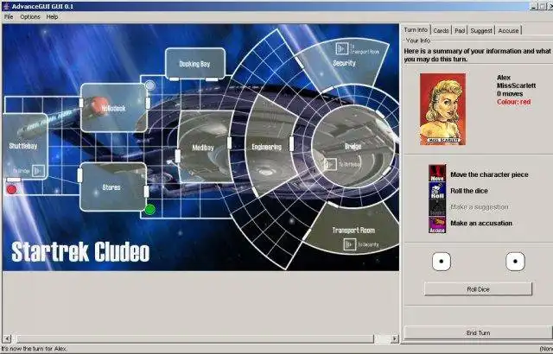This screenshot has height=354, width=553.
Task: Click the To Bridge passage icon in Shuttlebay
Action: coord(38,171)
